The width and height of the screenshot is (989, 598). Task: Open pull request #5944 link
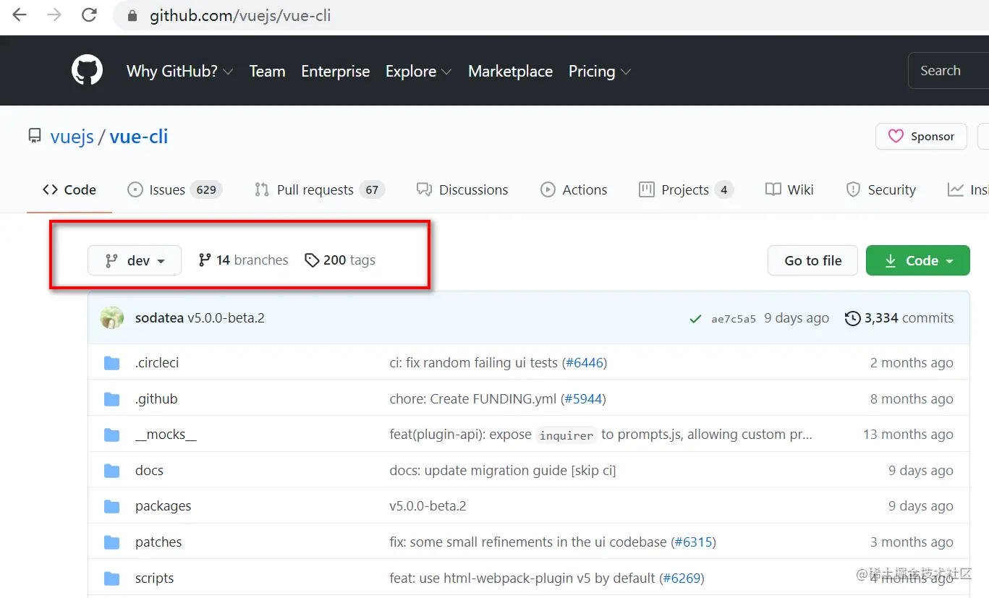583,399
